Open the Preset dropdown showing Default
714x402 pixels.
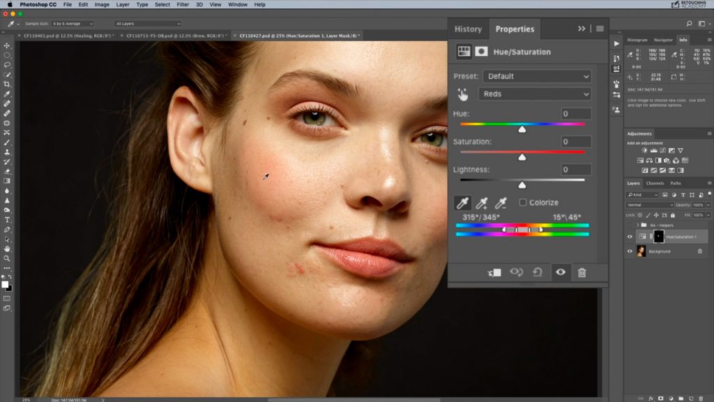tap(535, 76)
